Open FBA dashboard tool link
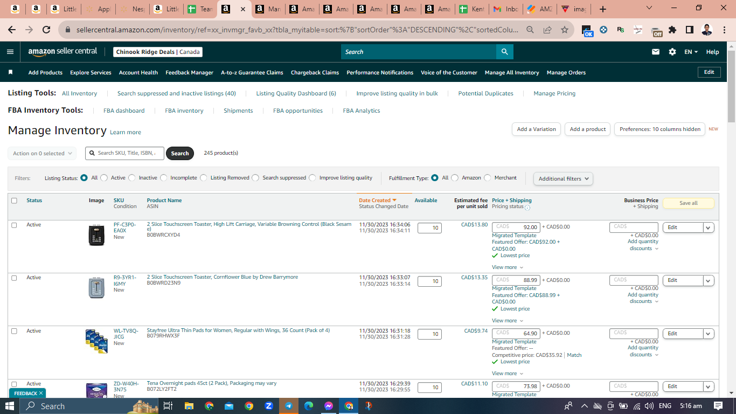736x414 pixels. click(x=124, y=111)
